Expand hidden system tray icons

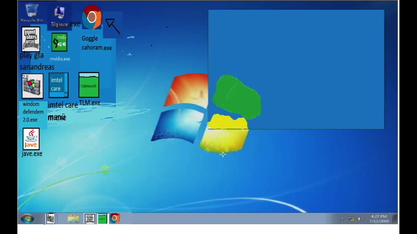pos(343,218)
